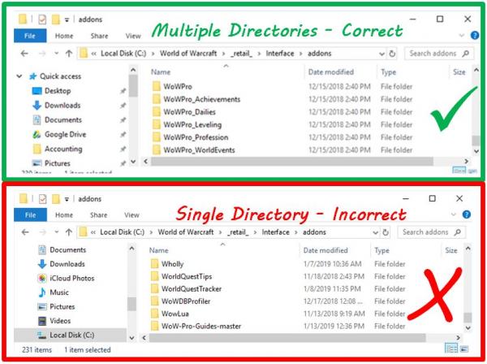Click Local Disk (C:) breadcrumb in bottom window
487x364 pixels.
click(122, 232)
